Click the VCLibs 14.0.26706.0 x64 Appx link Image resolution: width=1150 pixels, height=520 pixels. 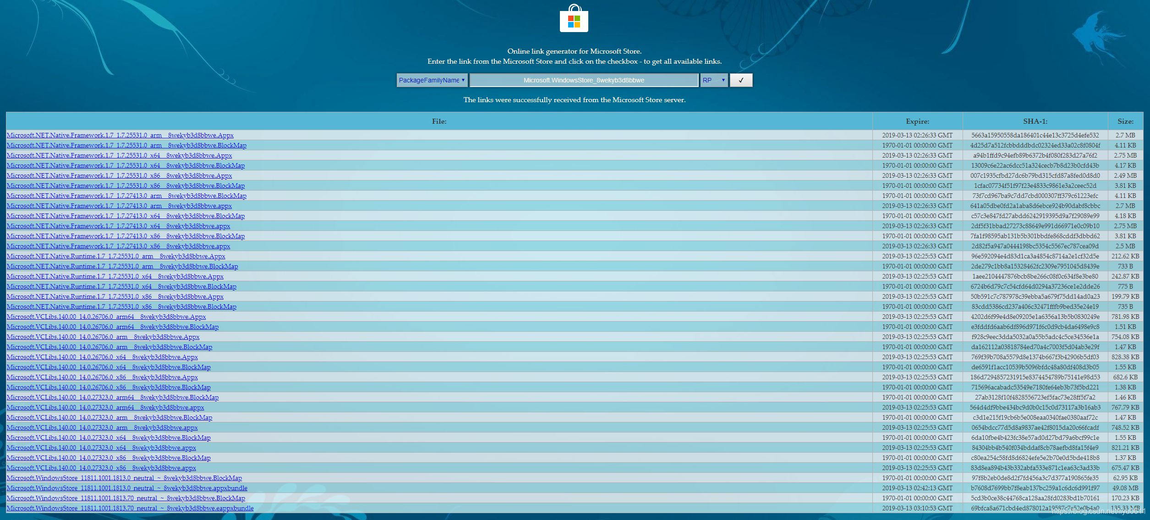tap(102, 357)
